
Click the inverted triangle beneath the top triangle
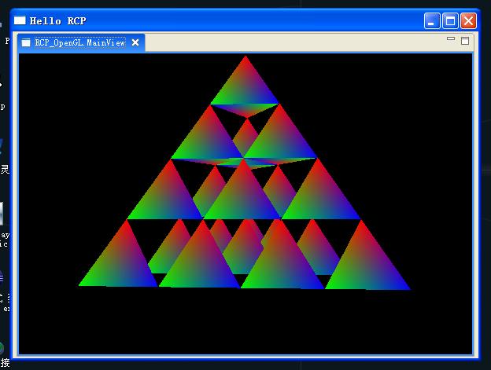[245, 110]
